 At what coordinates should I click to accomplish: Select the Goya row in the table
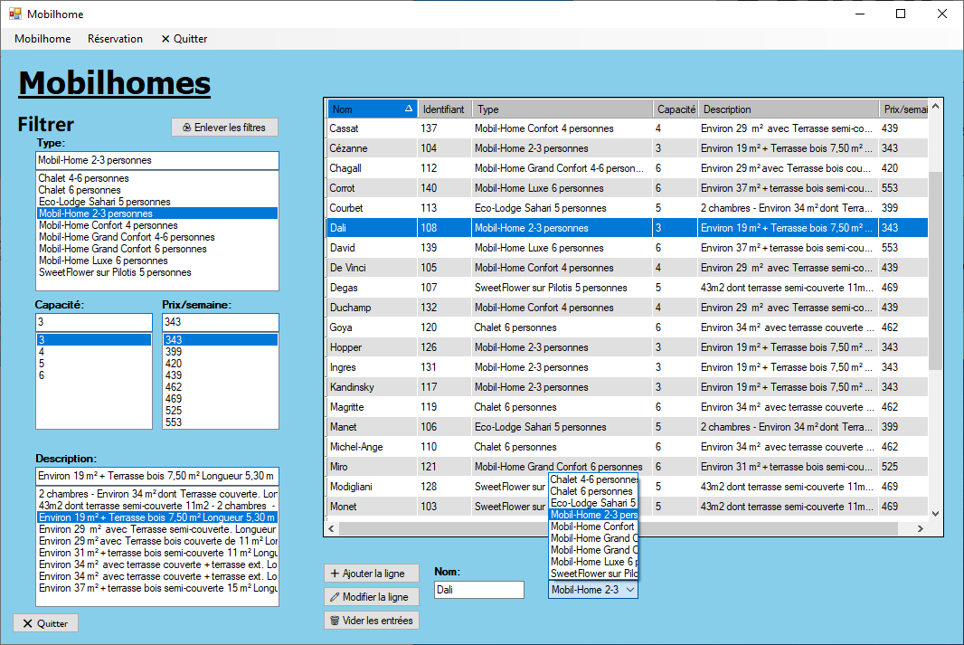pyautogui.click(x=371, y=327)
